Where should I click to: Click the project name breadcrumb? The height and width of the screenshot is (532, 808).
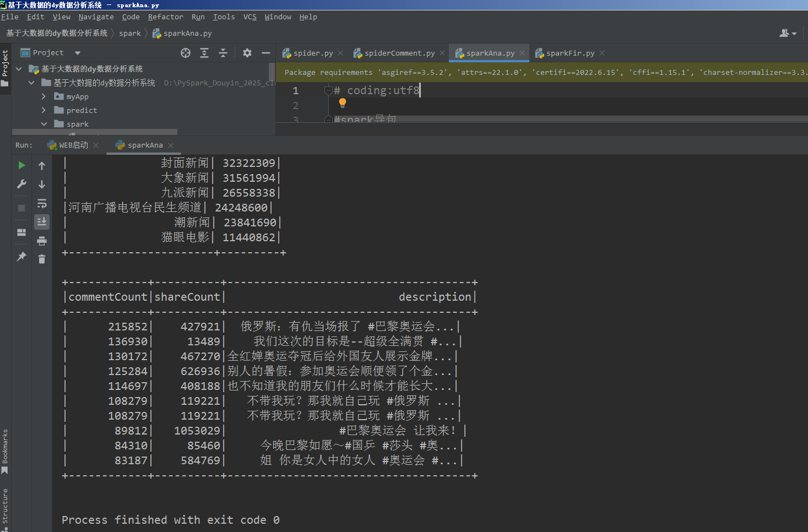click(x=57, y=33)
